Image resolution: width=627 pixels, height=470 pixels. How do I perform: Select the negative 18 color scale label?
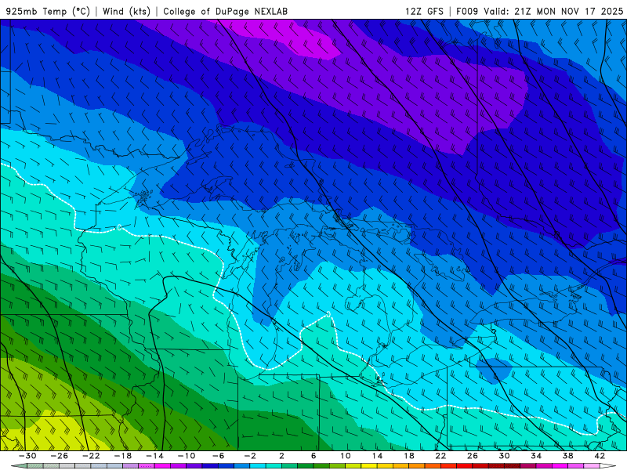pyautogui.click(x=123, y=456)
